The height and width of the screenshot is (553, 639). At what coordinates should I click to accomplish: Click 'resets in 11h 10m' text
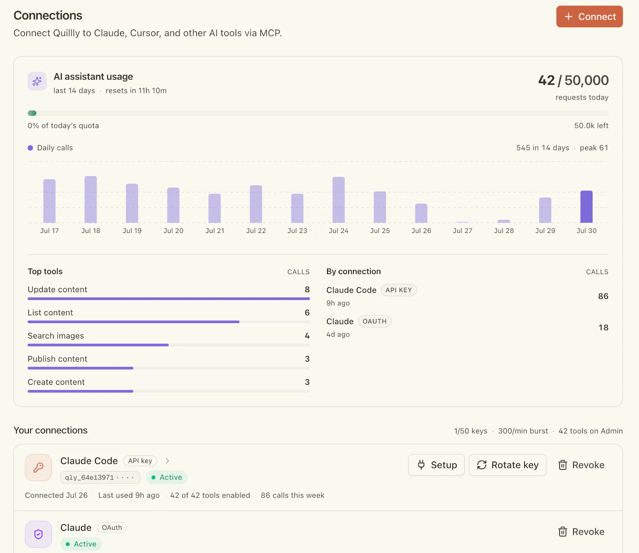coord(136,91)
